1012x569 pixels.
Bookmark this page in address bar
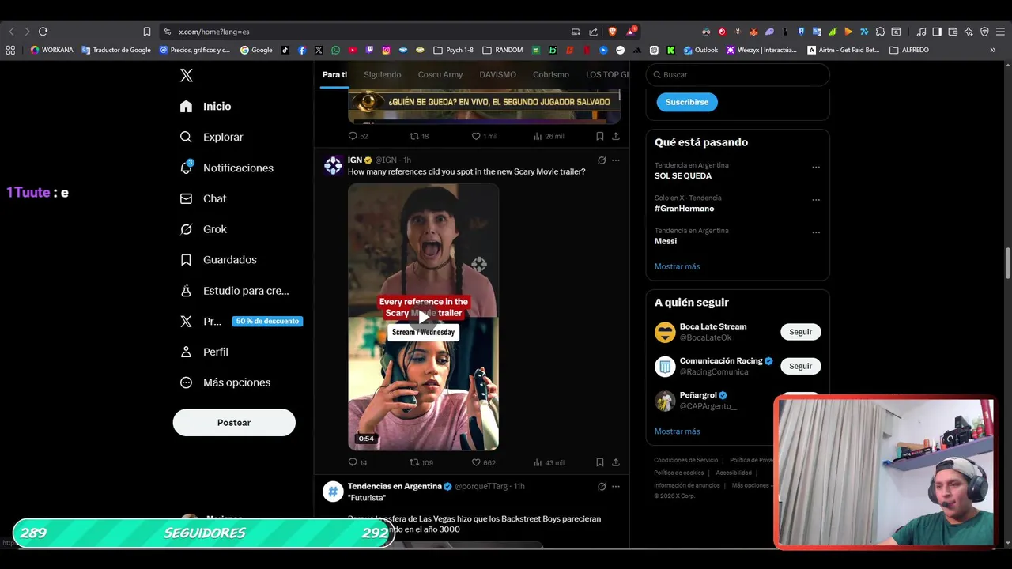(146, 32)
